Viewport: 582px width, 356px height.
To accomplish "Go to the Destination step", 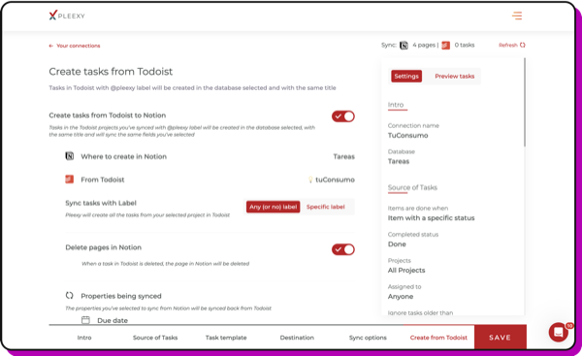I will pos(297,338).
